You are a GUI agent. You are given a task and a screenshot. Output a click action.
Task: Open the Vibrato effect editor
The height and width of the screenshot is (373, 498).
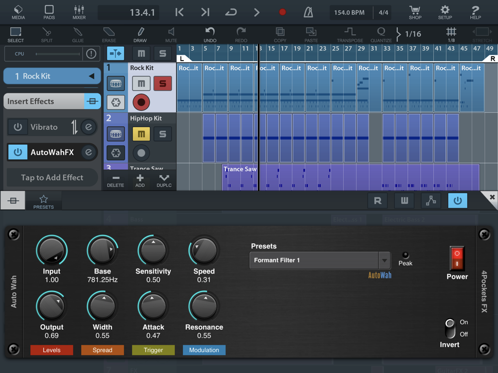(89, 127)
